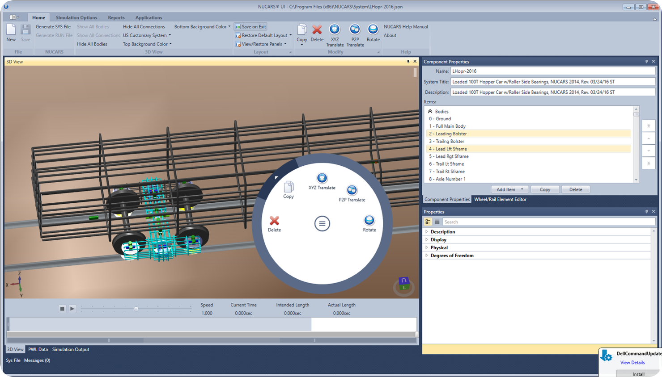
Task: Expand the Description property group
Action: (x=426, y=232)
